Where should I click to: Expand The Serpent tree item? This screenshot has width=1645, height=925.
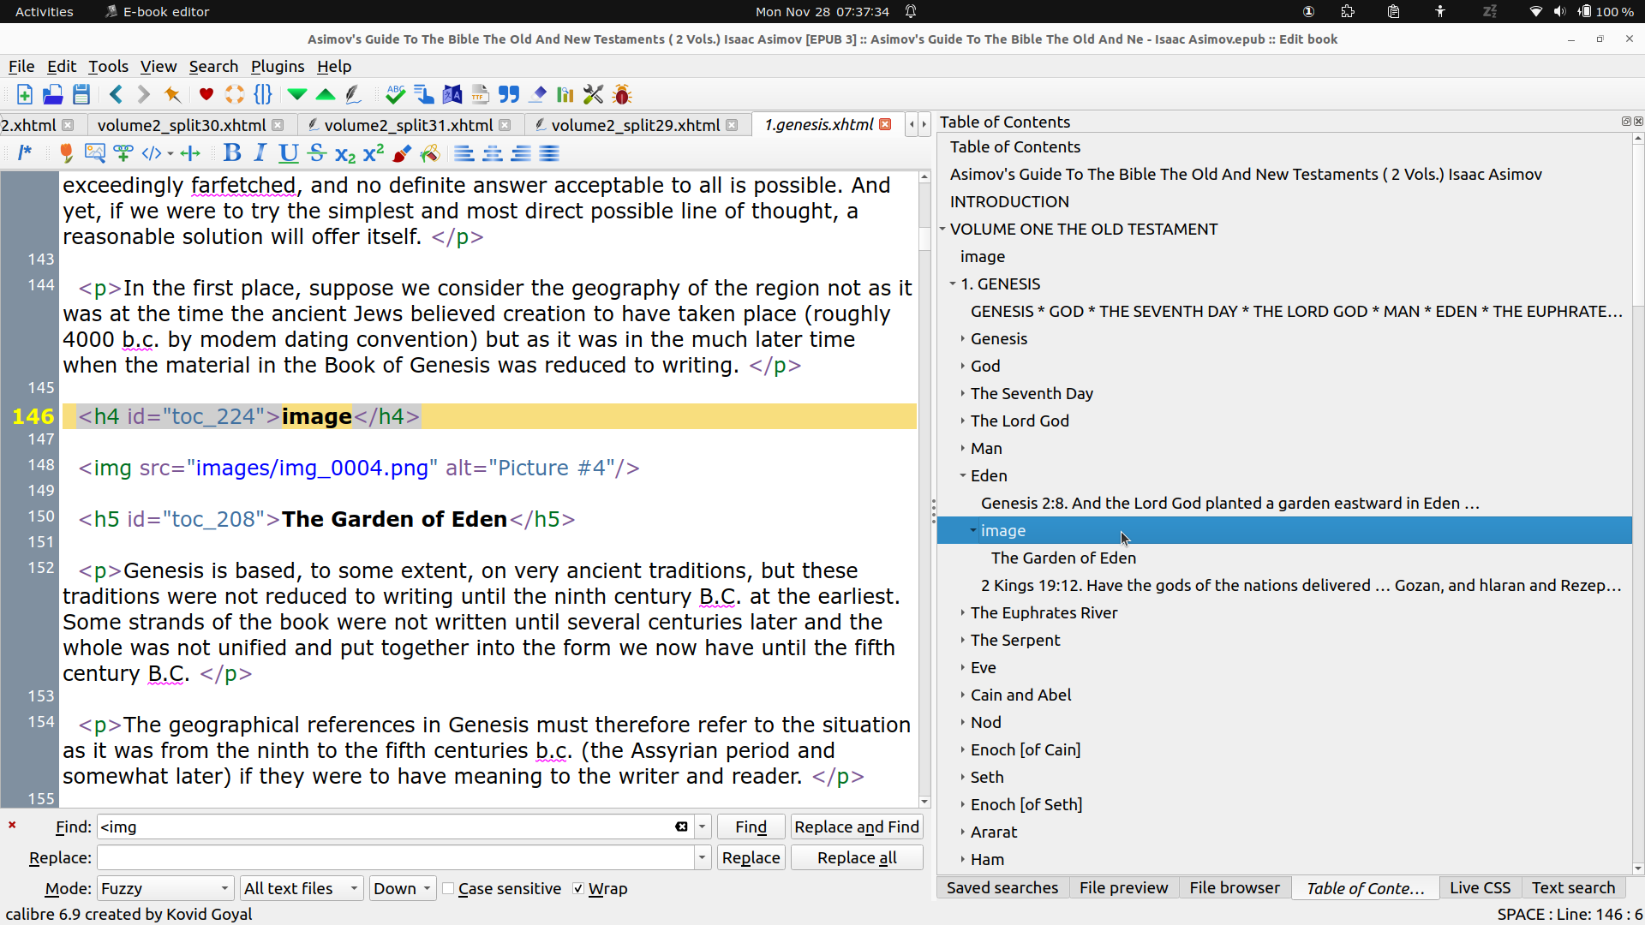click(x=963, y=640)
